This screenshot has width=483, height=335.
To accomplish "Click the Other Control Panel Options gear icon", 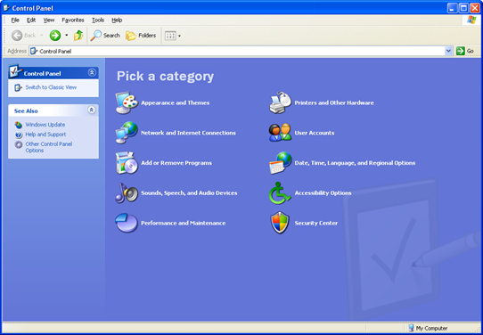I will coord(19,144).
